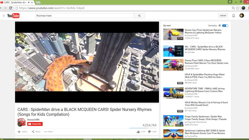The image size is (249, 140).
Task: Open Disney Cars Pixar Spiderman Nursery Rhymes title
Action: [x=203, y=31]
